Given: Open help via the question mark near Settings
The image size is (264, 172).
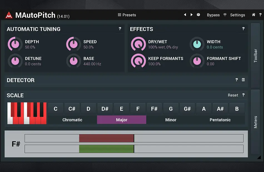Looking at the screenshot, I should 260,15.
